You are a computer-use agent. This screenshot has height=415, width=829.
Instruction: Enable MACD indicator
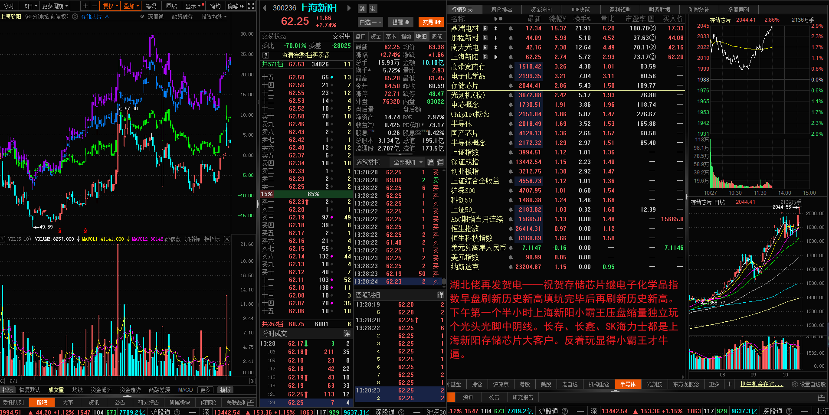[x=185, y=390]
